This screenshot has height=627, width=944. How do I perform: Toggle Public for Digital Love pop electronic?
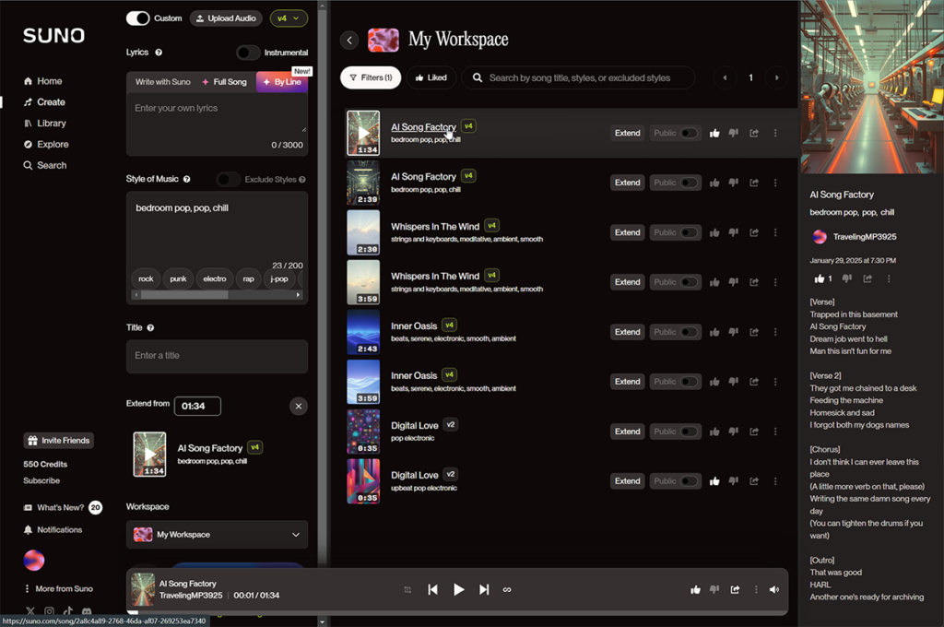point(689,432)
